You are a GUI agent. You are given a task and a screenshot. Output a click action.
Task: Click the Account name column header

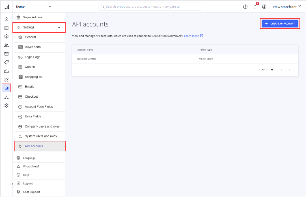pyautogui.click(x=85, y=50)
